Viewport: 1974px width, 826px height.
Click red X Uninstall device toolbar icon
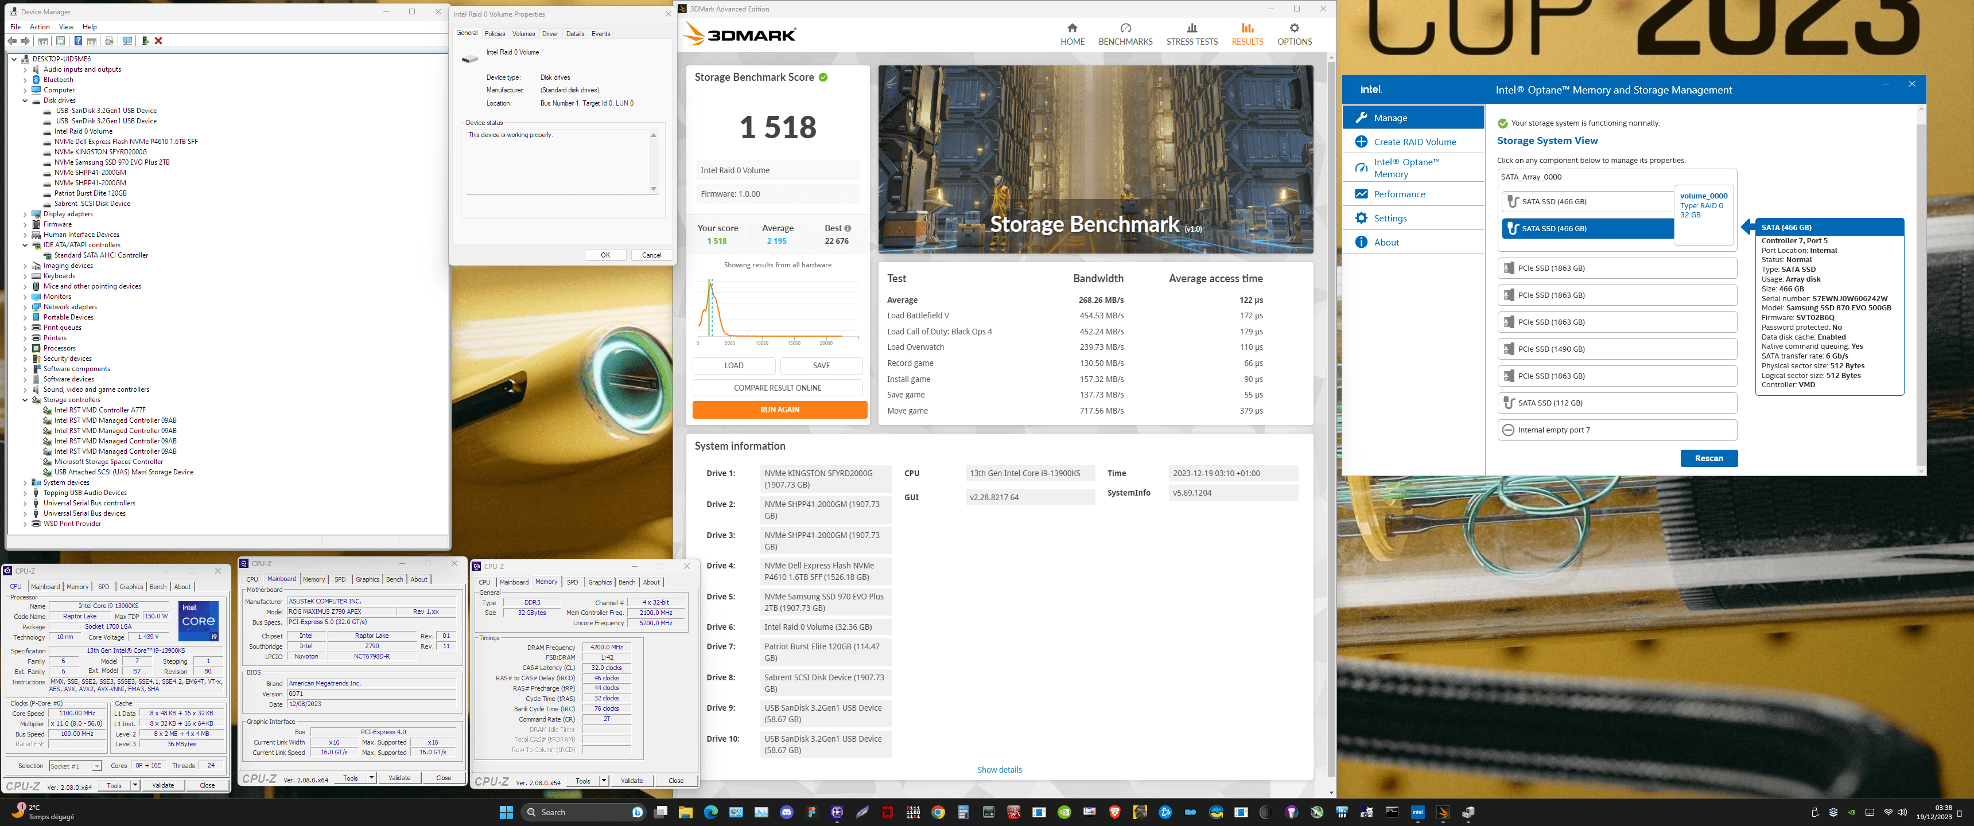158,41
